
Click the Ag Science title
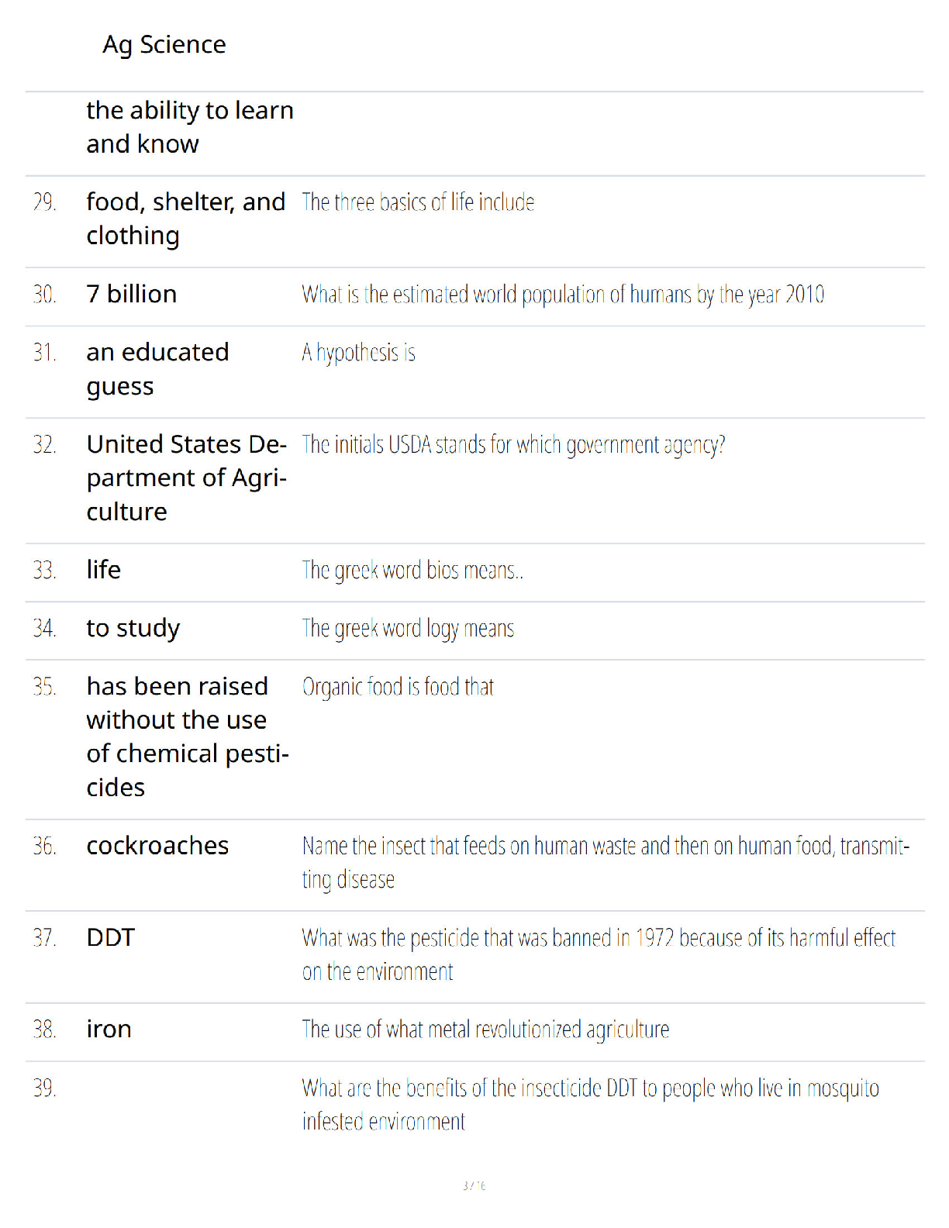coord(164,45)
